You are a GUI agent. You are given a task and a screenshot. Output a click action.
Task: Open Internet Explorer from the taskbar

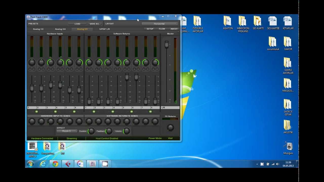click(43, 164)
